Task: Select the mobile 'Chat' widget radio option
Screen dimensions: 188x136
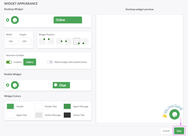Action: [x=50, y=85]
